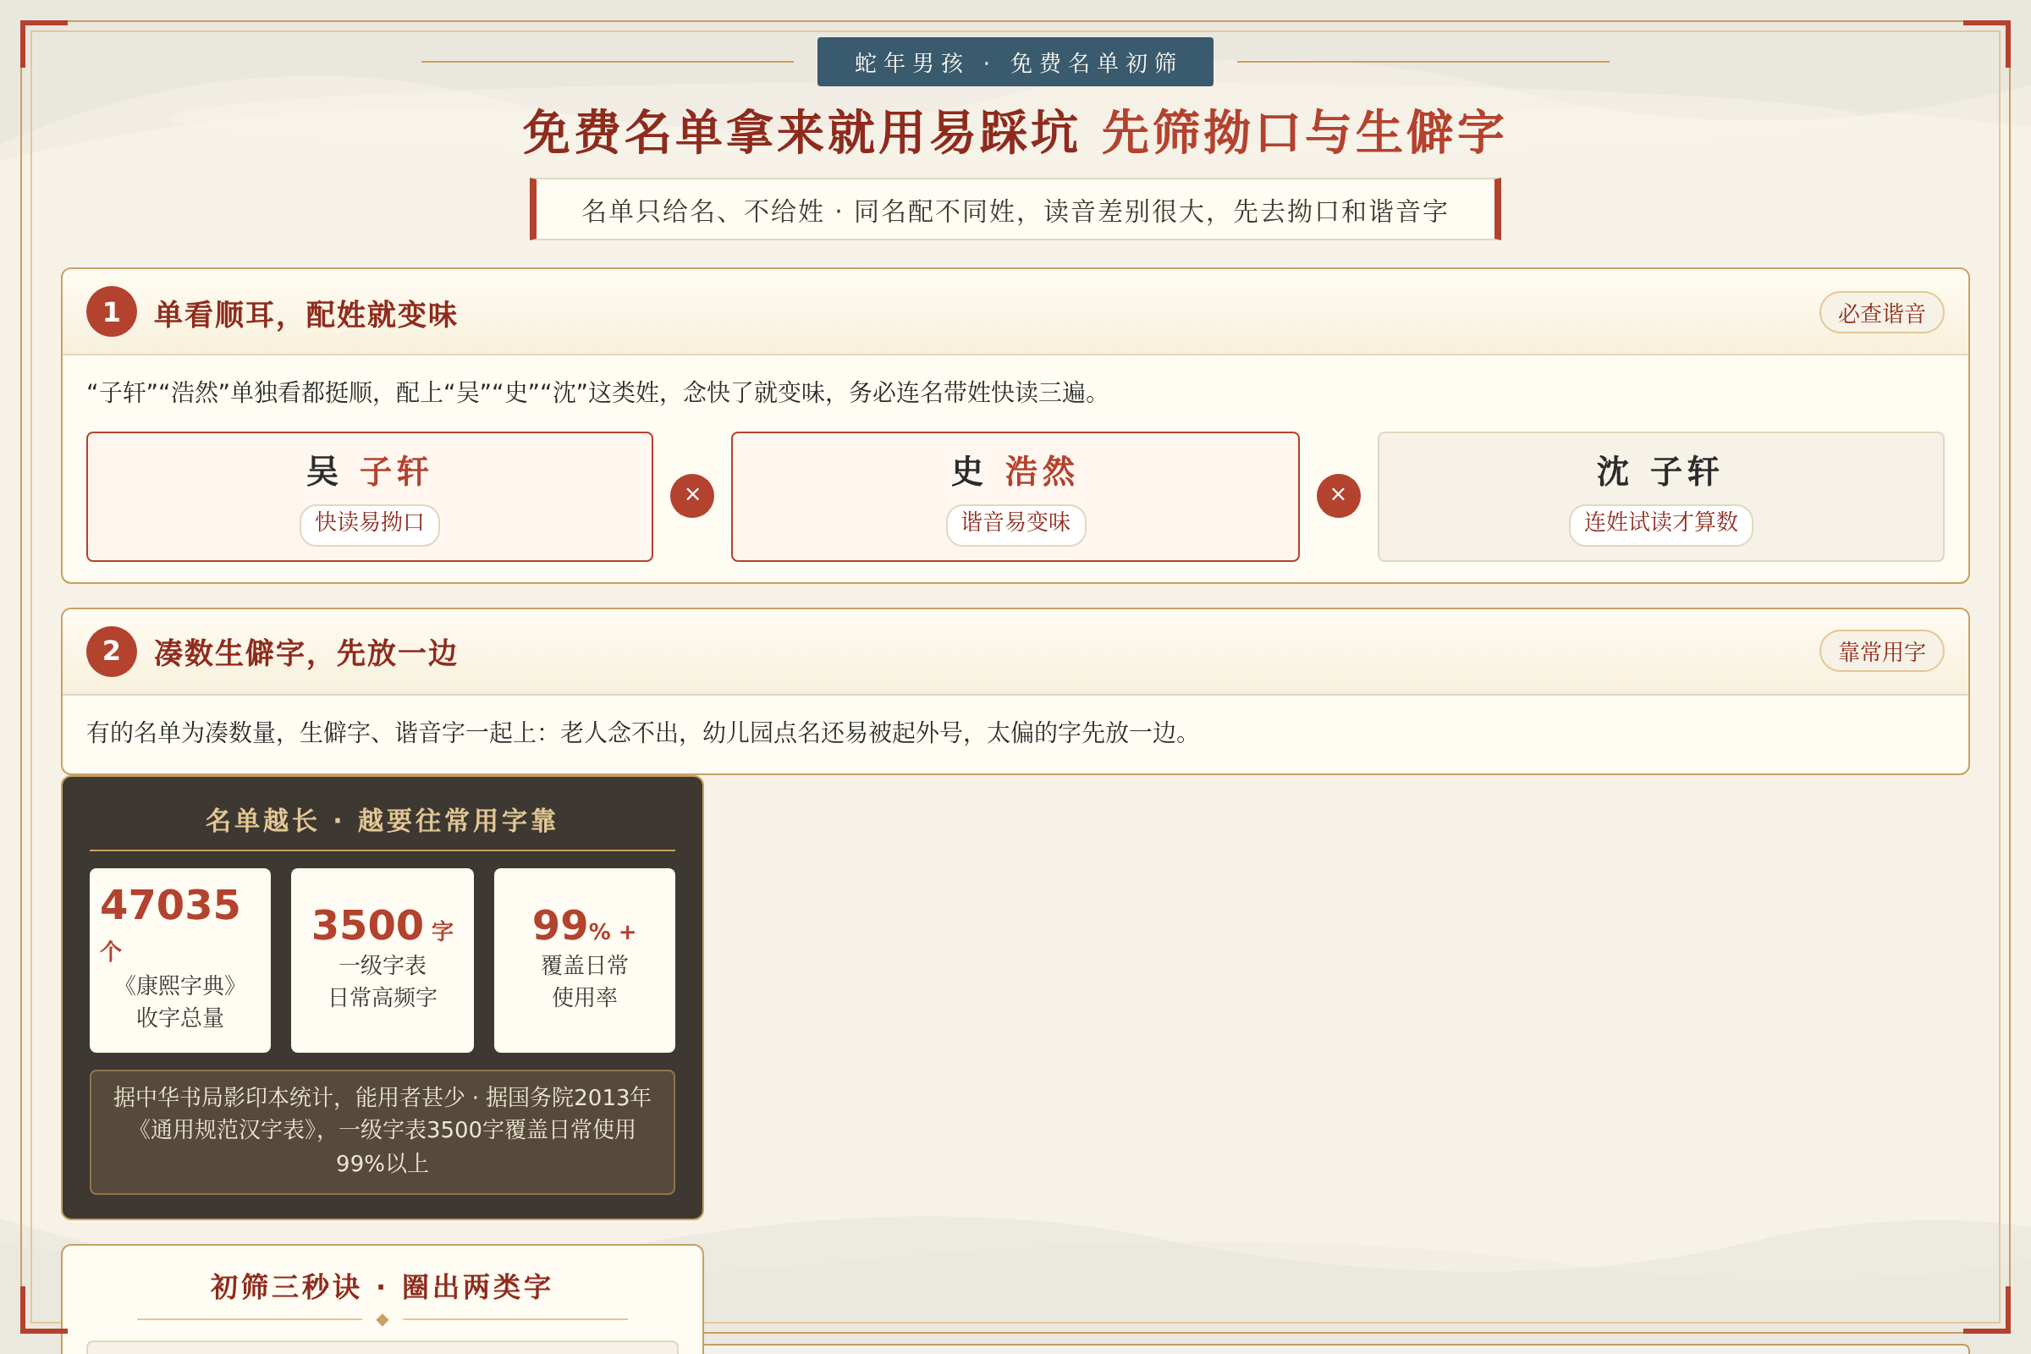Click the 名单越长 · 越要往常用字靠 panel title

tap(382, 820)
